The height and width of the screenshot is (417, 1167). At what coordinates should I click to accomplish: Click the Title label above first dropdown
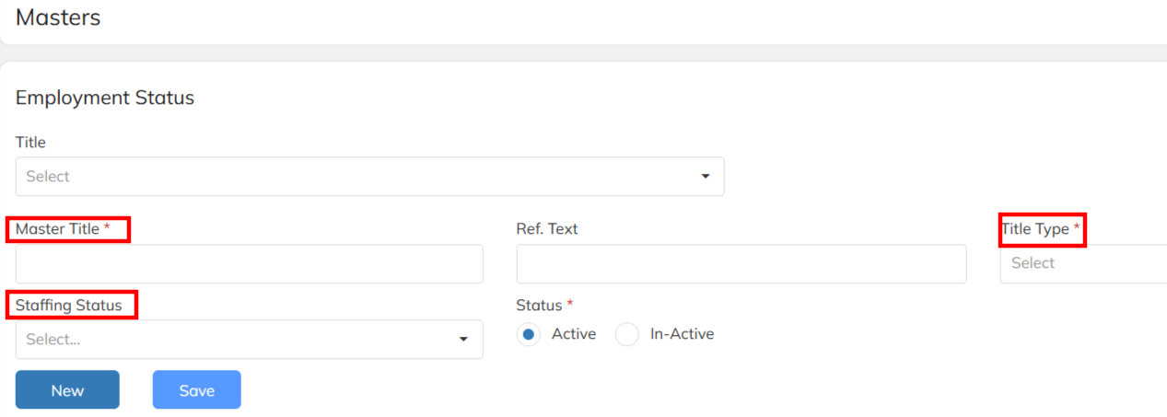pyautogui.click(x=30, y=143)
